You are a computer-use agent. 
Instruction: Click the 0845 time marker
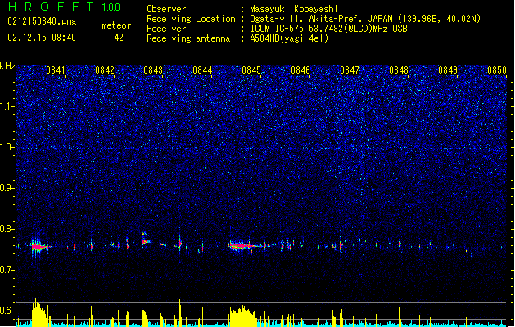click(251, 70)
